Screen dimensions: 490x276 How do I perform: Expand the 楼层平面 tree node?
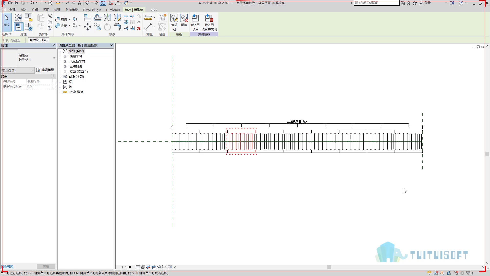pyautogui.click(x=65, y=56)
